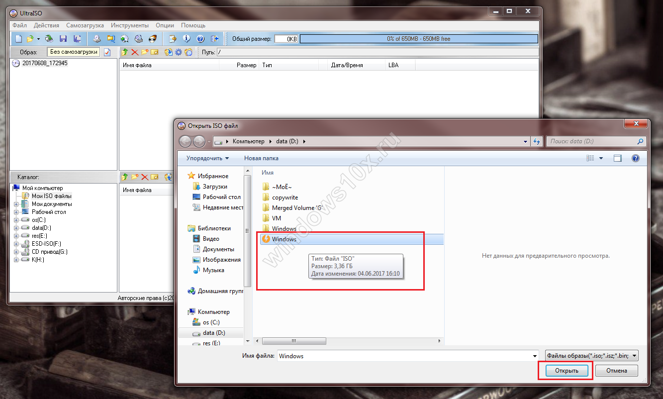Click the Новая папка button
The width and height of the screenshot is (663, 399).
(261, 158)
